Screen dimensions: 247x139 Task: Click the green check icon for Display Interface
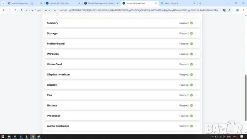click(191, 75)
